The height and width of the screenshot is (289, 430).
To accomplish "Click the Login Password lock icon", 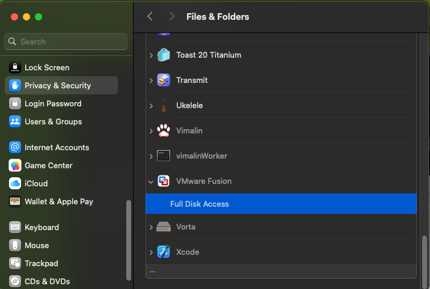I will click(15, 103).
